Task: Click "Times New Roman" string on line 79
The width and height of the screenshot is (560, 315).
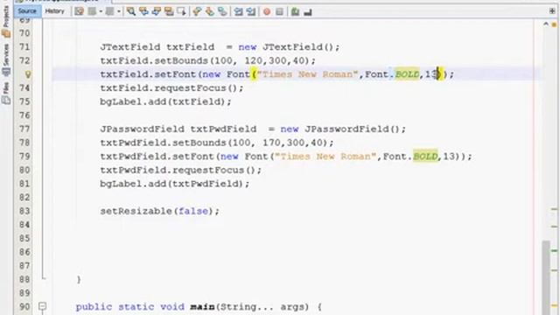Action: click(x=325, y=157)
